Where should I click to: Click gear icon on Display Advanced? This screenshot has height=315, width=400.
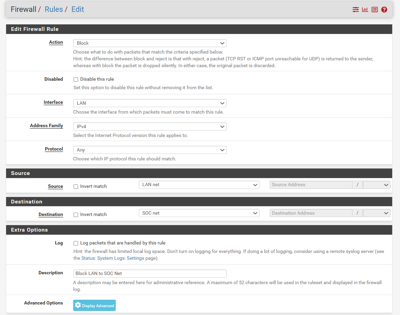point(78,305)
